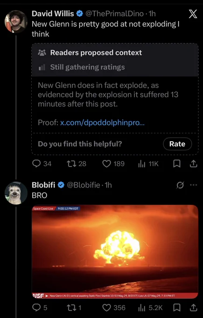Repost Blobifi's reply
Image resolution: width=203 pixels, height=318 pixels.
click(74, 308)
